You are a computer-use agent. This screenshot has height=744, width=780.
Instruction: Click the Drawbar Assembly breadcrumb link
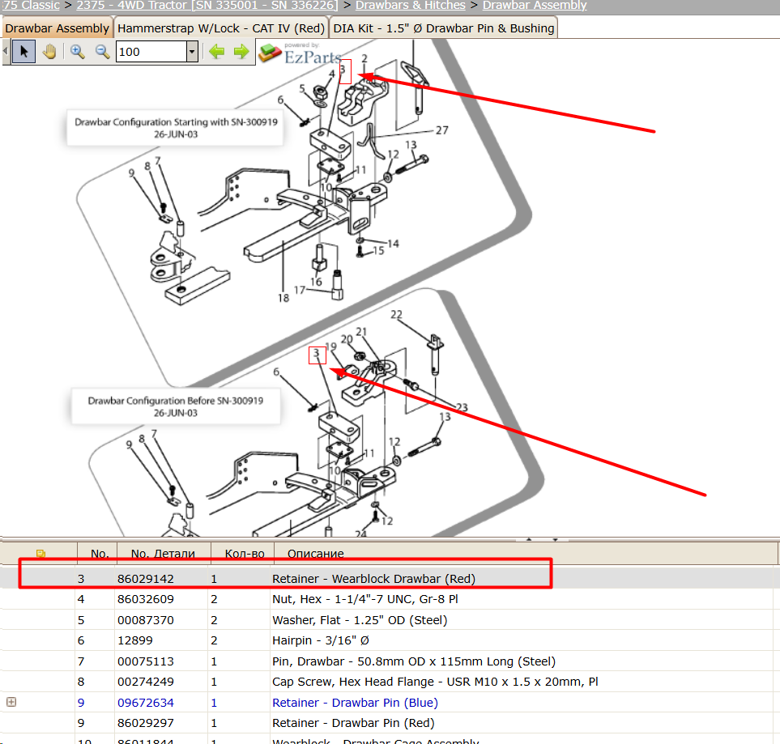click(x=535, y=6)
